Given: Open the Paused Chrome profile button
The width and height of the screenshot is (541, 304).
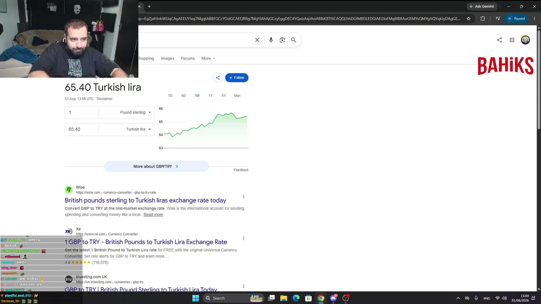Looking at the screenshot, I should pyautogui.click(x=516, y=19).
